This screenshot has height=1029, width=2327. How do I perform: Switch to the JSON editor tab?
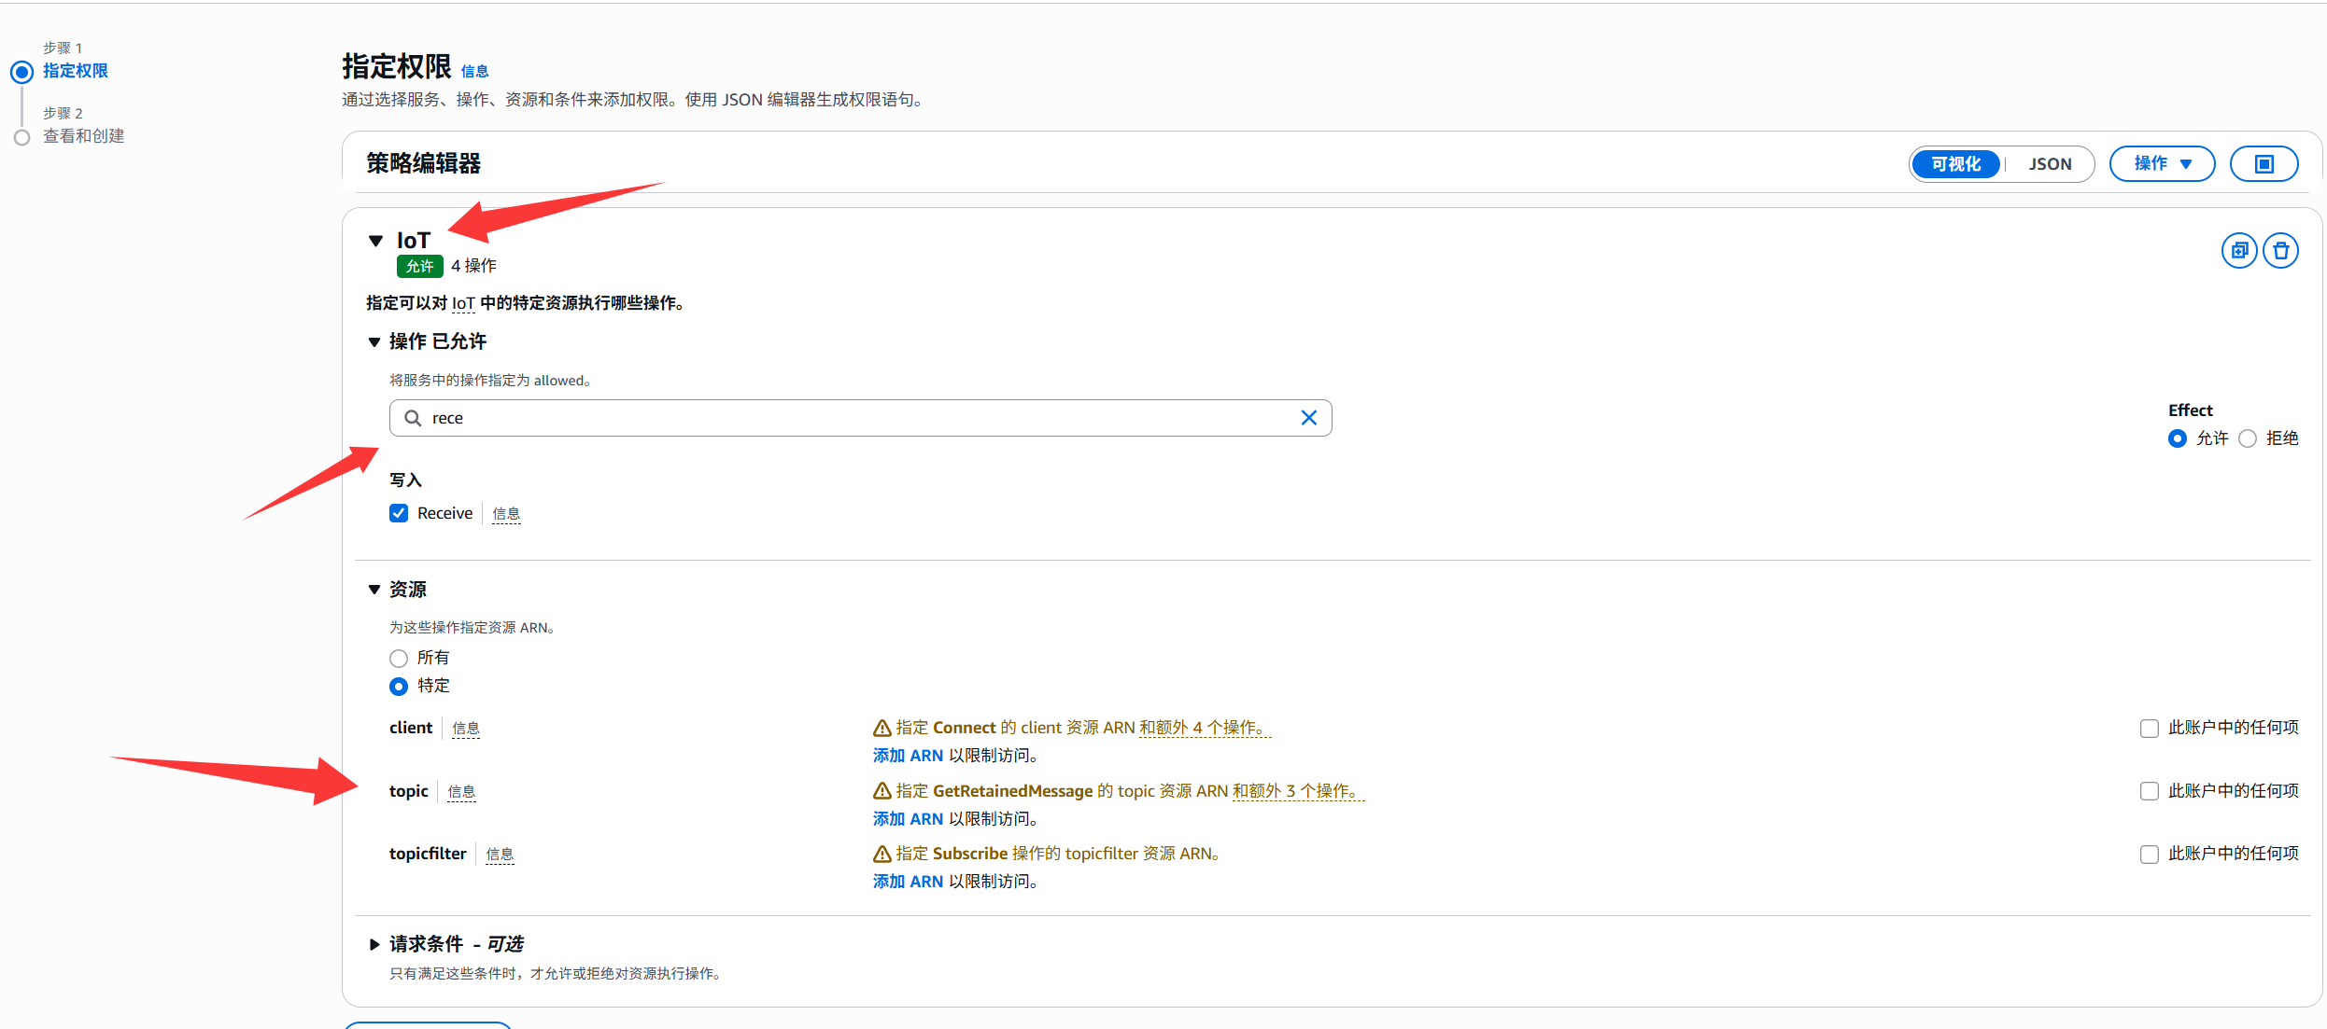tap(2050, 164)
